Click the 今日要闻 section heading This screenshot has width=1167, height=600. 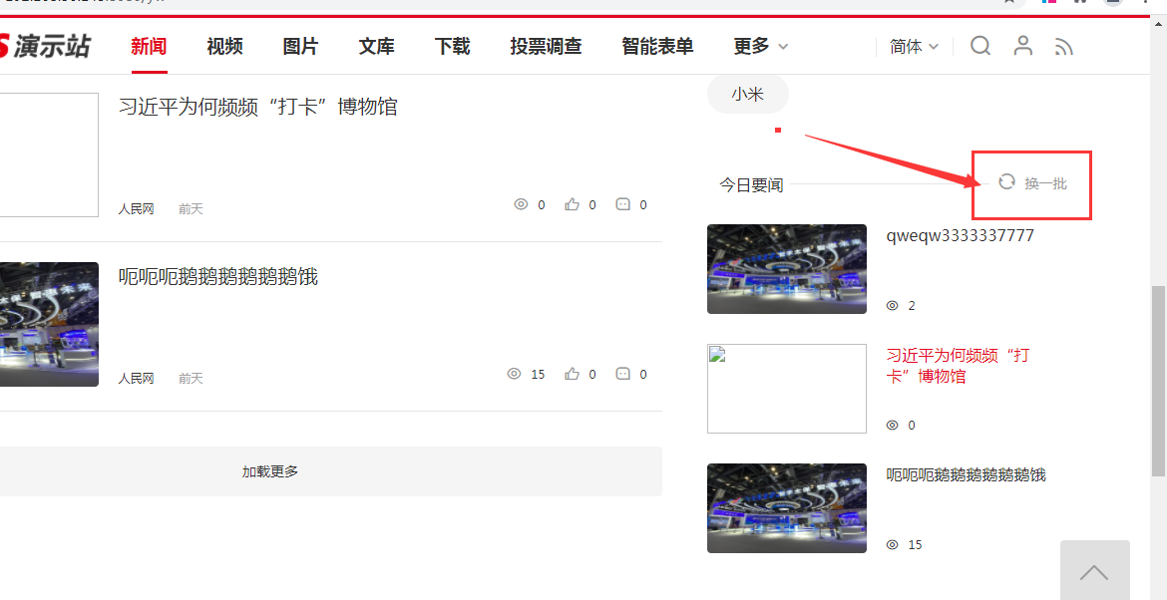click(751, 185)
